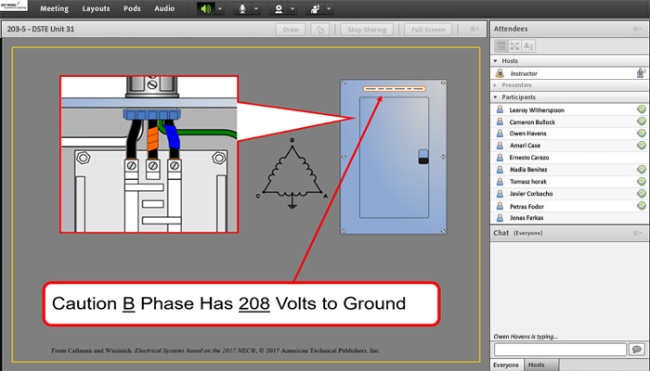Viewport: 650px width, 371px height.
Task: Click the Stop Sharing button
Action: 367,30
